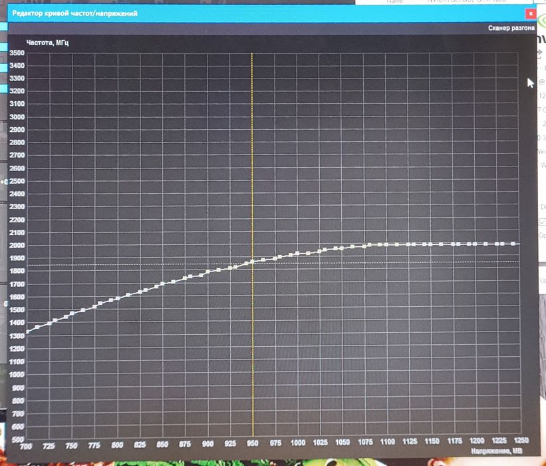Screen dimensions: 546x466
Task: Click the 1300 frequency axis label
Action: pyautogui.click(x=17, y=336)
